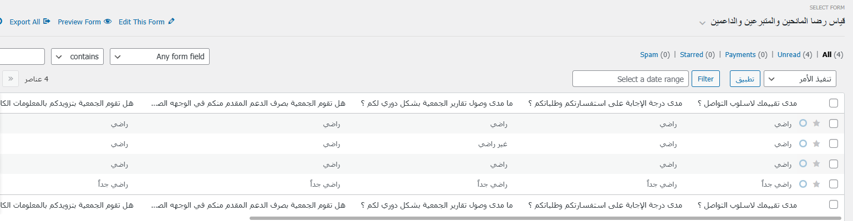
Task: Click the تطبيق apply button
Action: point(745,79)
